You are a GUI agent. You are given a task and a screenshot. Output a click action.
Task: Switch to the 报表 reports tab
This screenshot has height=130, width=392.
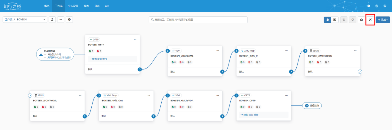coord(86,6)
